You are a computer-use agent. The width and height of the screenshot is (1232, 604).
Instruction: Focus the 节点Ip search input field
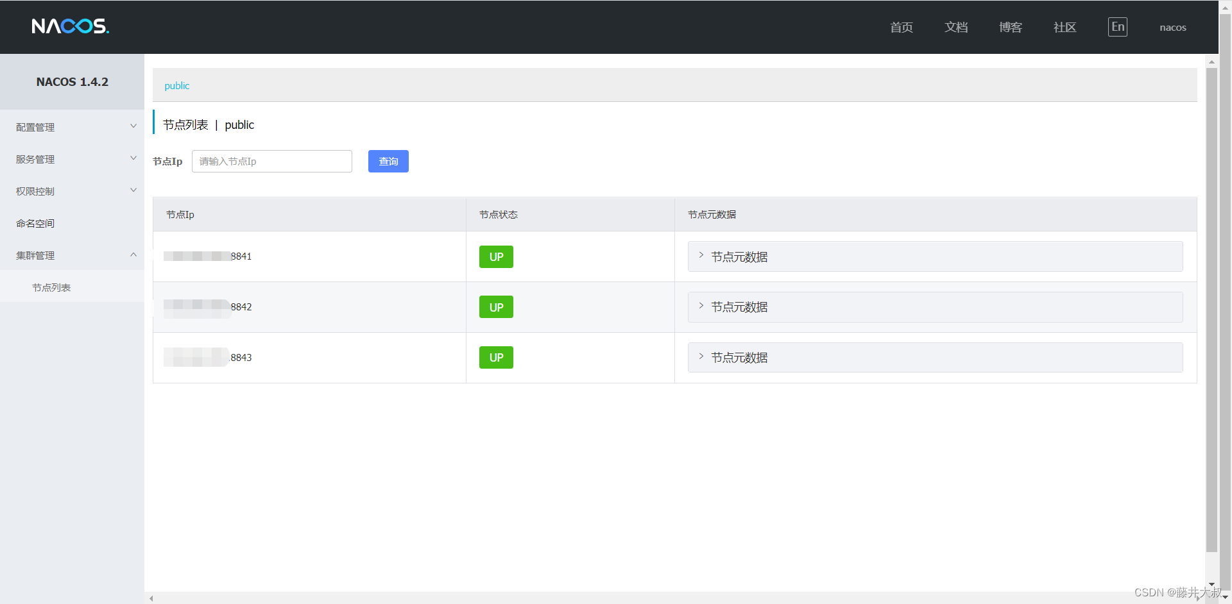tap(272, 161)
